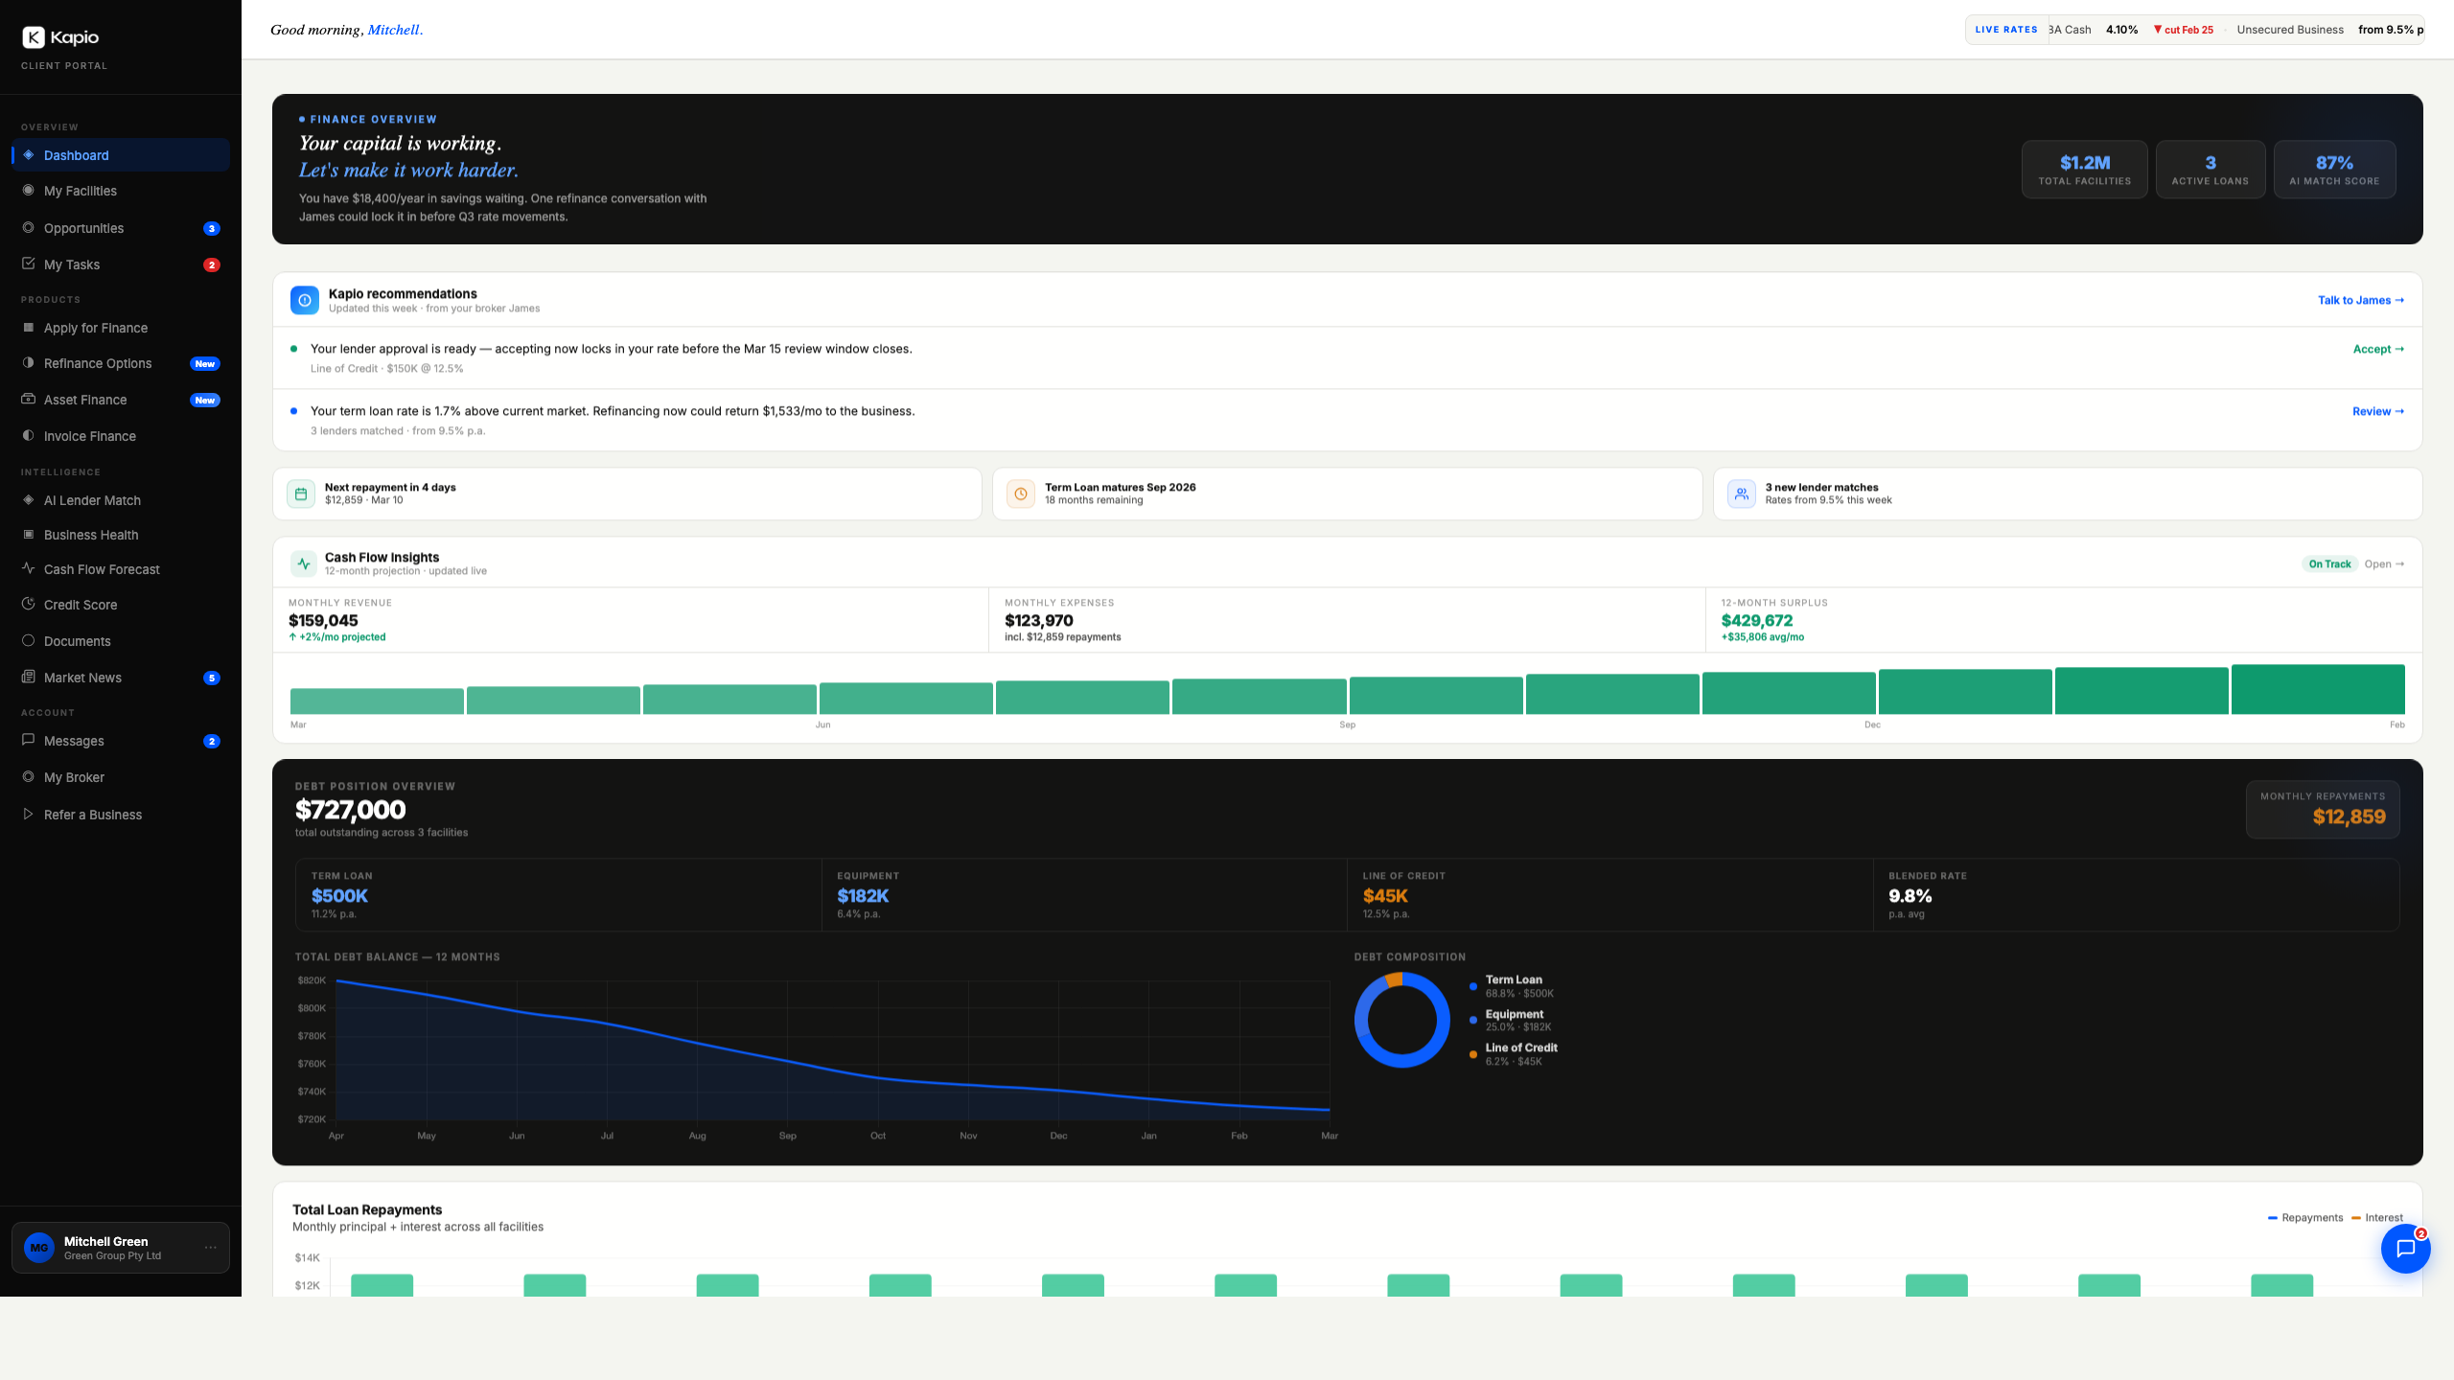Open the floating chat bubble with 2 notifications
This screenshot has width=2454, height=1380.
pyautogui.click(x=2406, y=1249)
